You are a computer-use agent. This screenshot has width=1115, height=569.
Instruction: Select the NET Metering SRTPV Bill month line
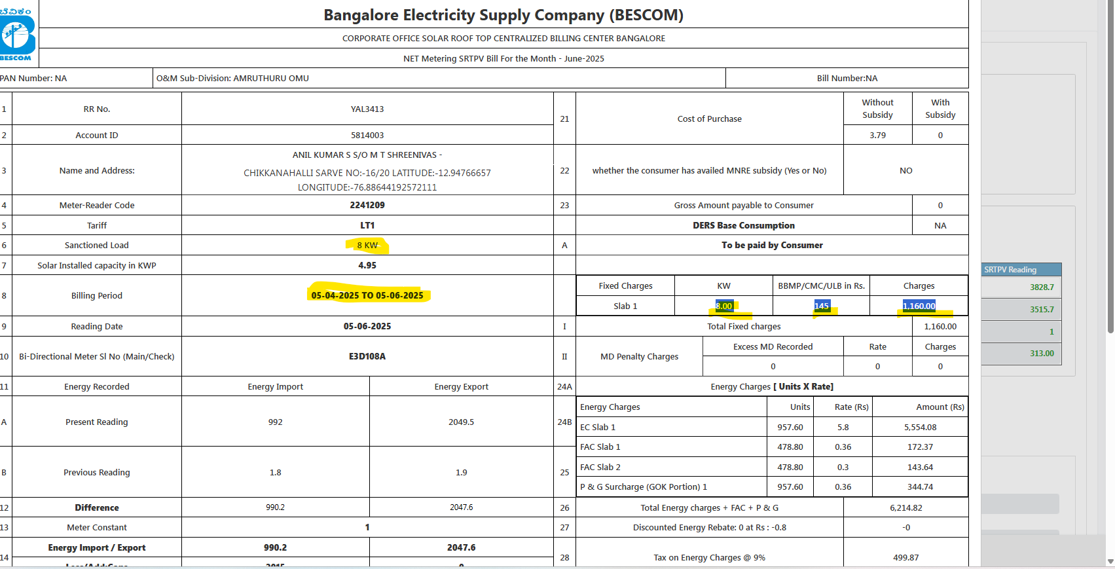(x=503, y=59)
